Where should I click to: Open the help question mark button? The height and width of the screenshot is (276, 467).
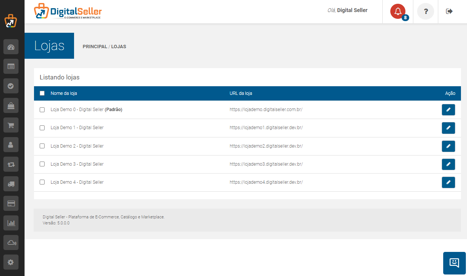(x=425, y=11)
